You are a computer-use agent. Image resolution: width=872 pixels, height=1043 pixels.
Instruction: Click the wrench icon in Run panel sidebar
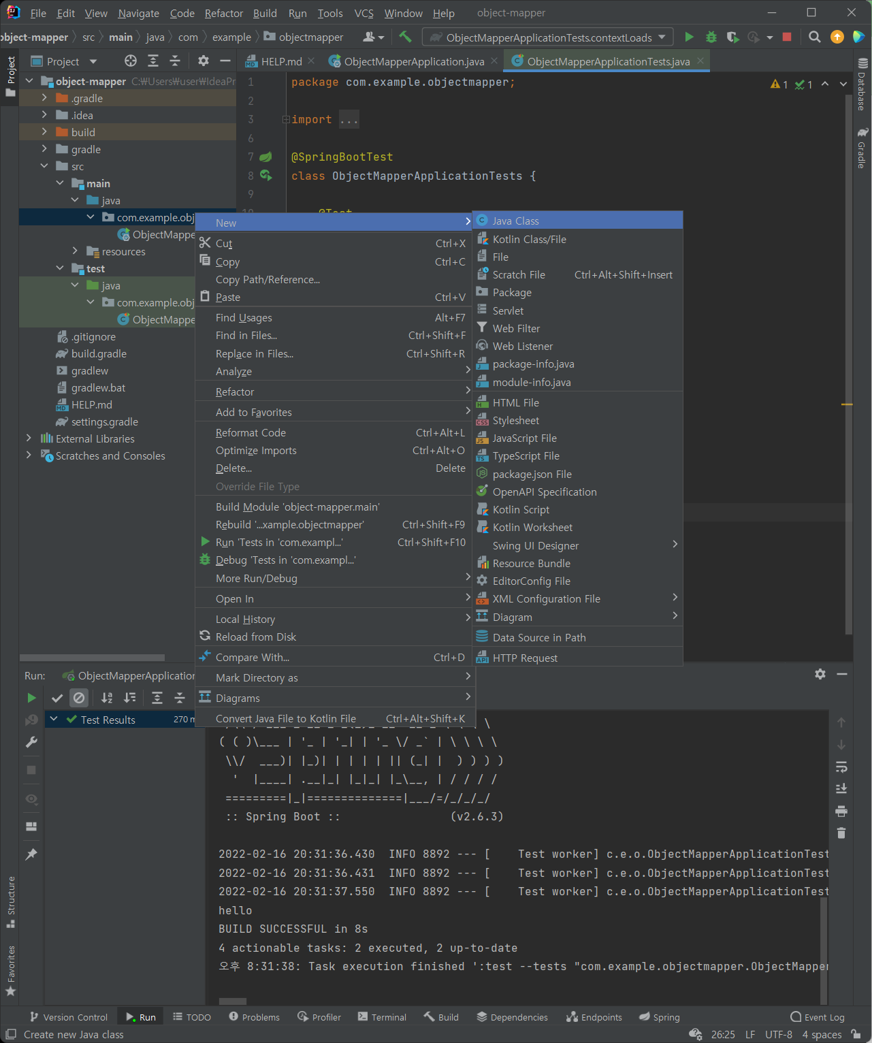(31, 742)
